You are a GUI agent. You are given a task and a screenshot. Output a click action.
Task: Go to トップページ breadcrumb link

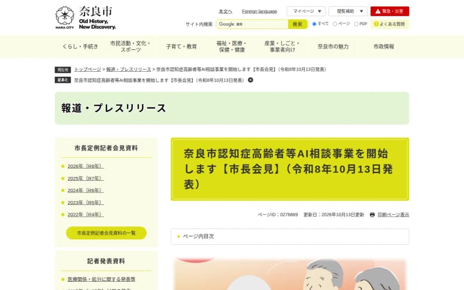pyautogui.click(x=87, y=69)
